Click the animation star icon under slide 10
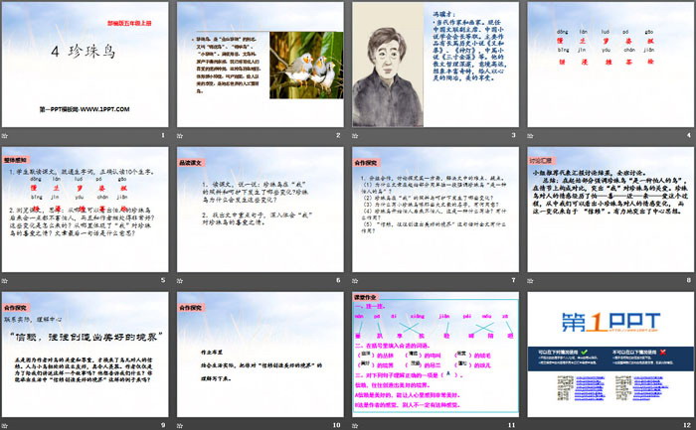Viewport: 696px width, 430px height. (180, 426)
